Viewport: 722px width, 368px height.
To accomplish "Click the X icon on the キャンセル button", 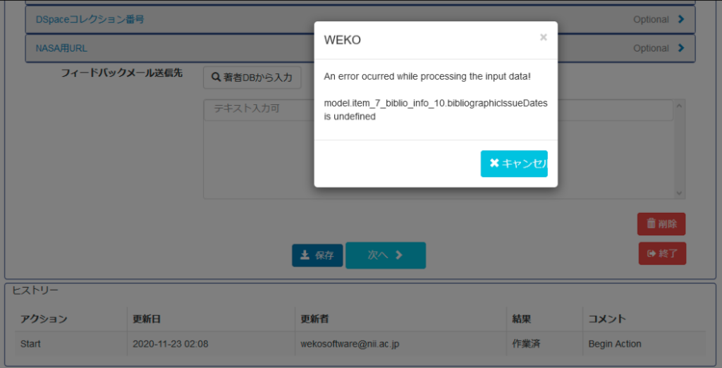I will coord(494,164).
